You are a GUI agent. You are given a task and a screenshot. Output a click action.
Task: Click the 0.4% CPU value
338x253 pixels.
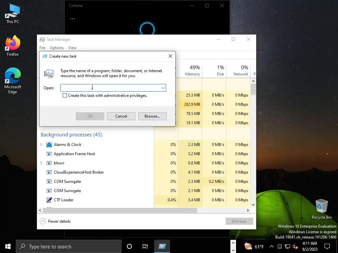172,200
